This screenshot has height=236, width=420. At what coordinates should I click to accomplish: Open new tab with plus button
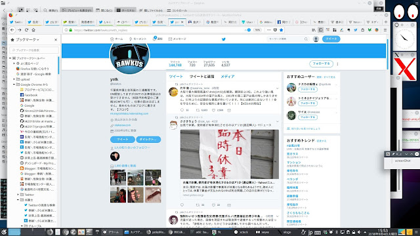(386, 22)
